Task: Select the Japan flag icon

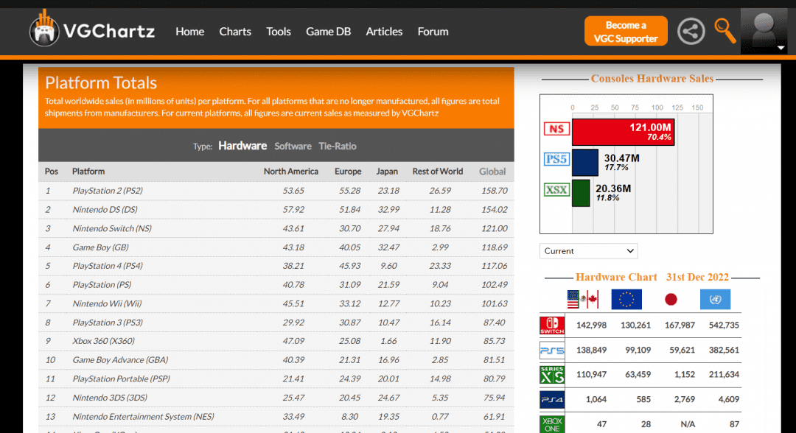Action: [671, 300]
